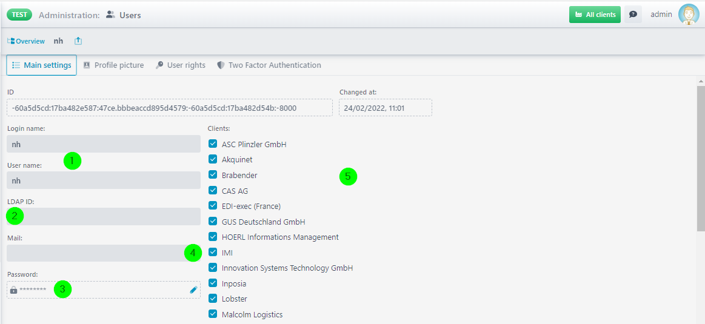Click the User name input field
Image resolution: width=705 pixels, height=324 pixels.
pos(104,180)
